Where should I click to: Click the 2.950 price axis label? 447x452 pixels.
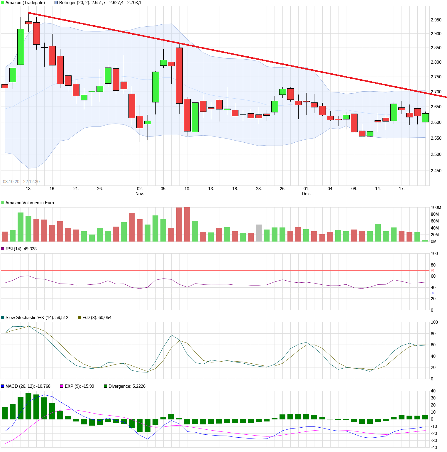click(x=436, y=20)
